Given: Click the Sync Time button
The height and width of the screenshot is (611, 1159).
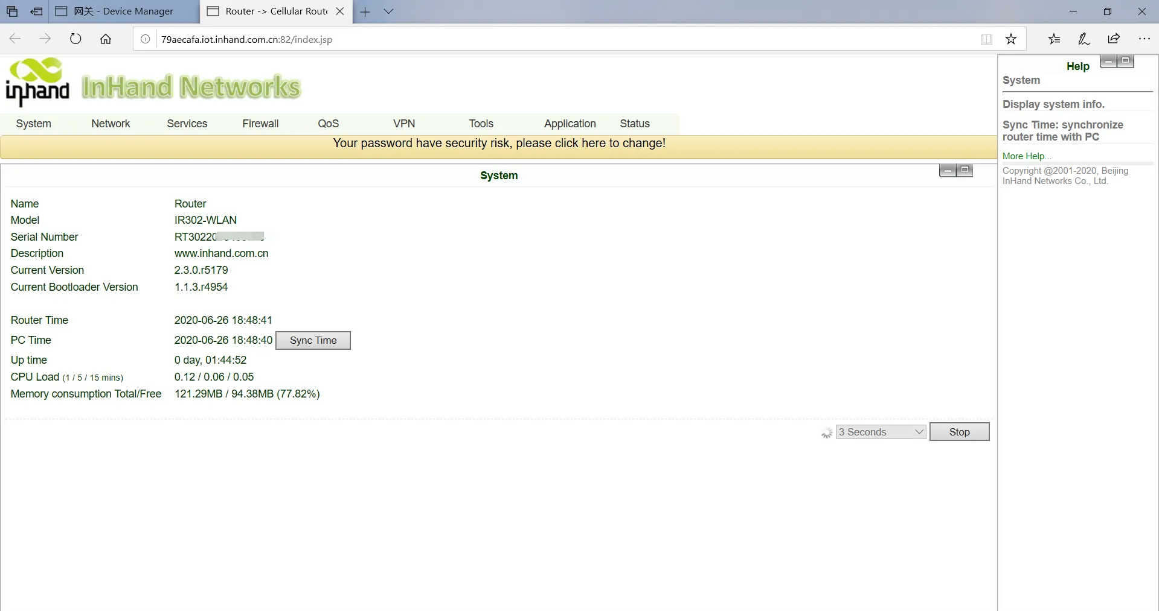Looking at the screenshot, I should [x=313, y=340].
